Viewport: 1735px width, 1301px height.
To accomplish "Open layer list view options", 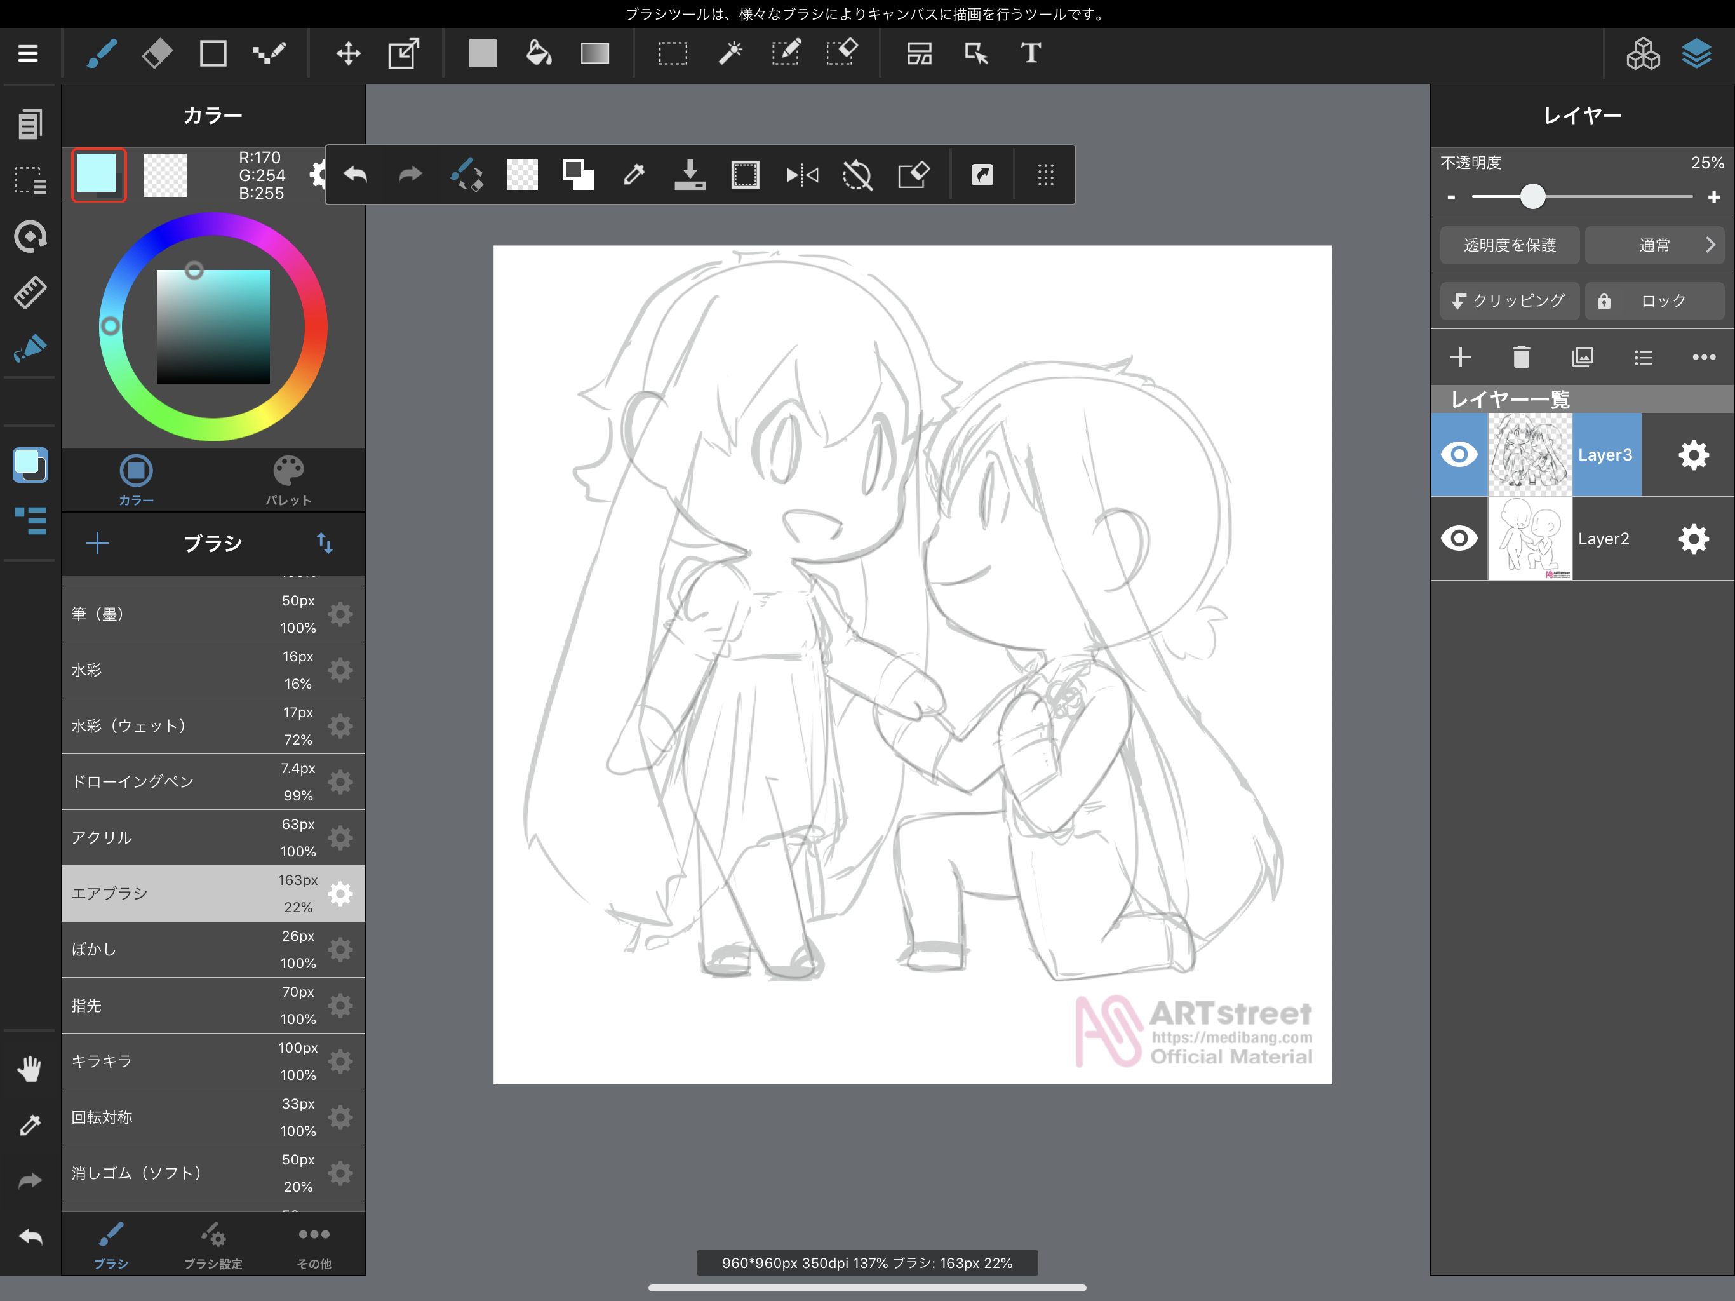I will (x=1643, y=357).
